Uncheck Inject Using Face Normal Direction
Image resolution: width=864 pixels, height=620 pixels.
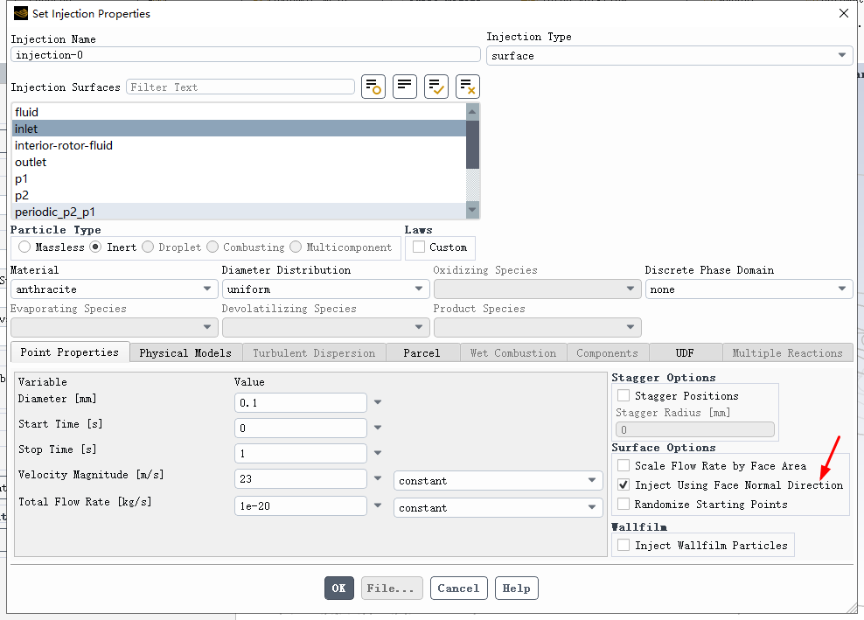pos(624,485)
